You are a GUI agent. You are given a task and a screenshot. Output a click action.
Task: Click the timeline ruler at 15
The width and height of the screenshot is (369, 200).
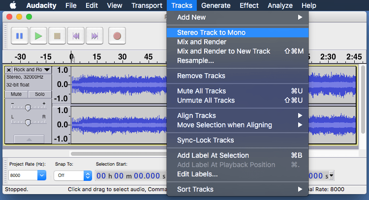coord(96,57)
